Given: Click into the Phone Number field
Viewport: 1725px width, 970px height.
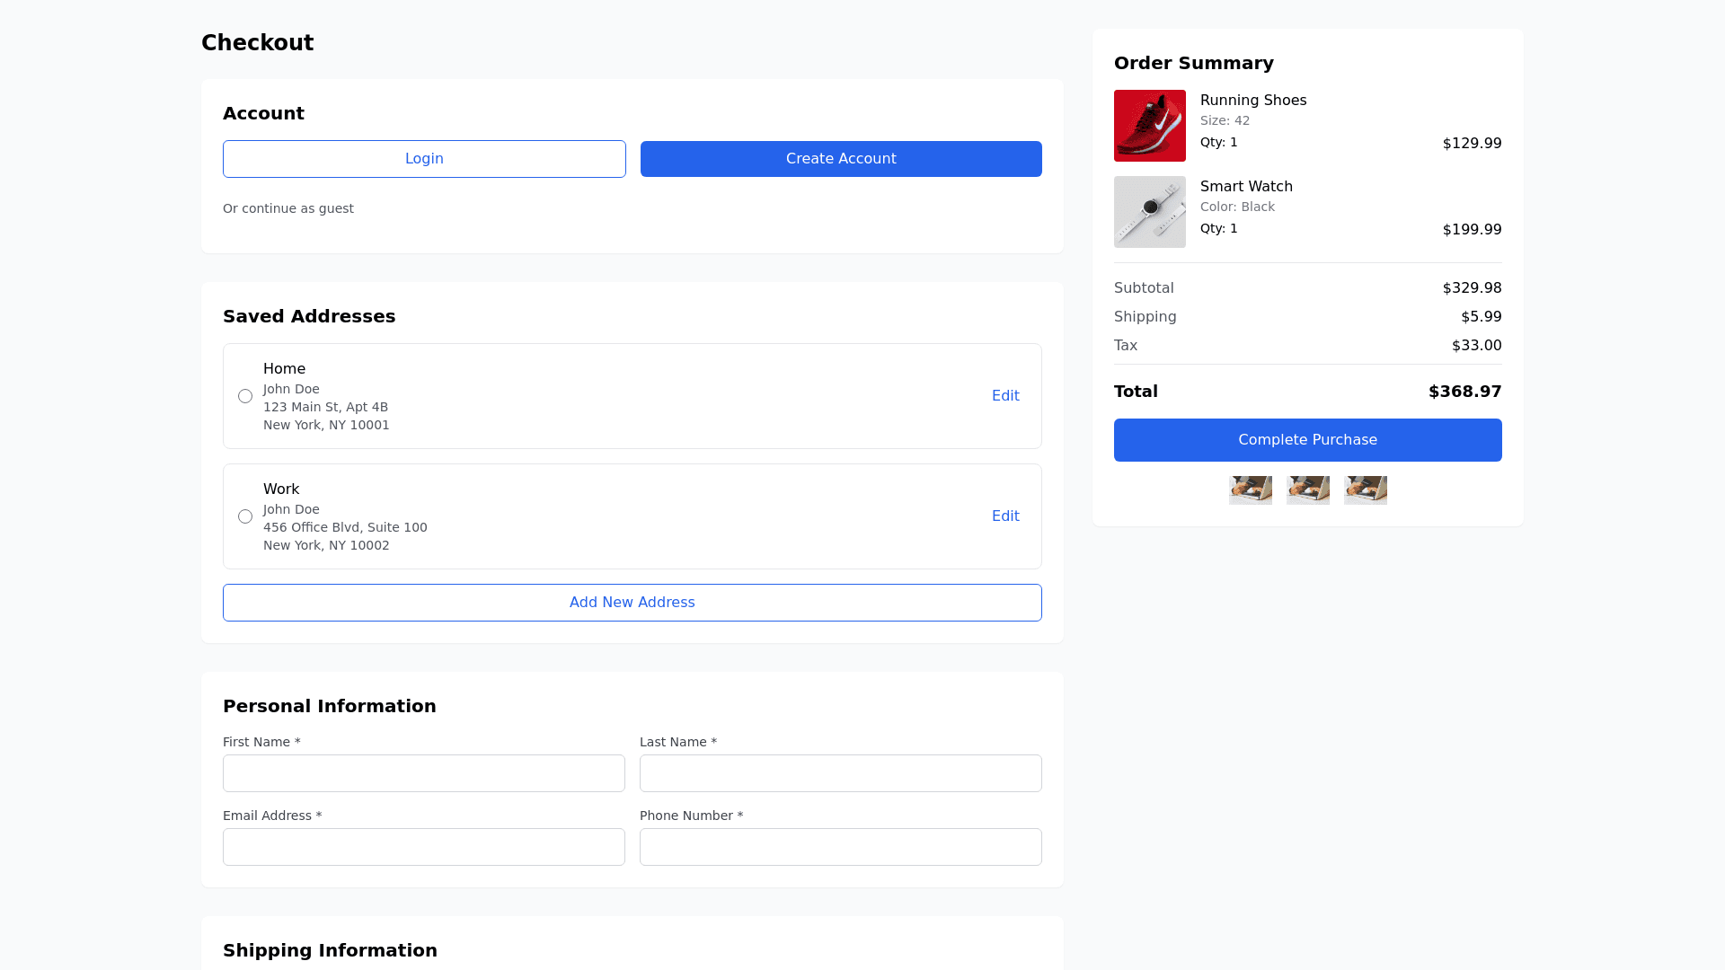Looking at the screenshot, I should 840,847.
